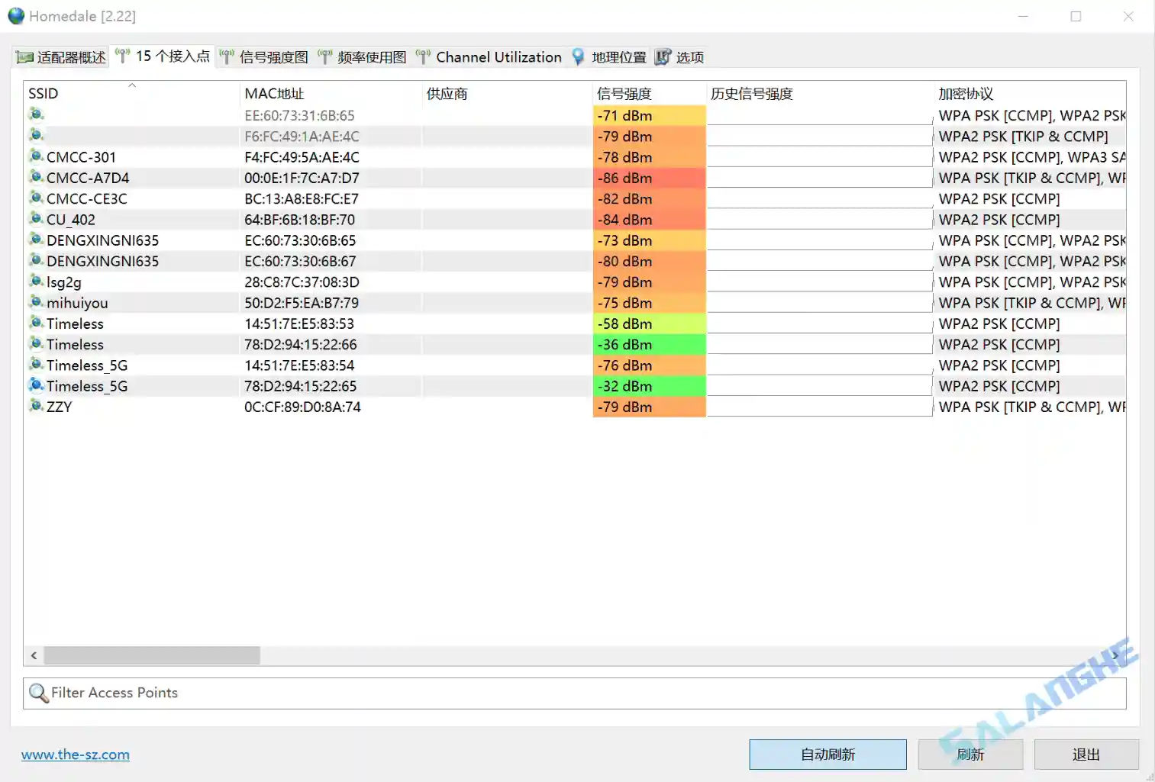Screen dimensions: 1155x782
Task: Click the antenna icon on Channel Utilization tab
Action: coord(422,56)
